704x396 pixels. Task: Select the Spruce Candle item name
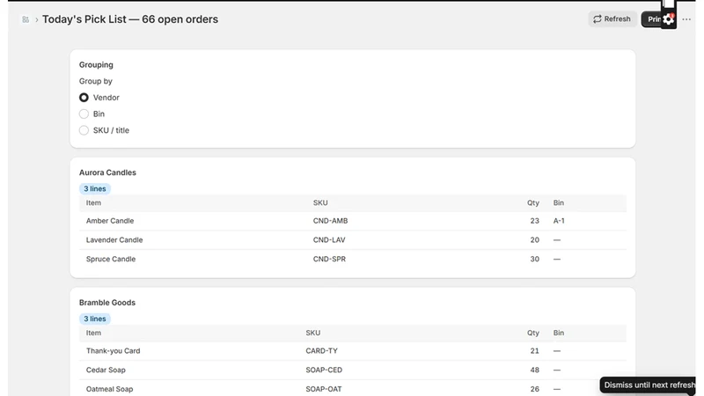pyautogui.click(x=111, y=259)
